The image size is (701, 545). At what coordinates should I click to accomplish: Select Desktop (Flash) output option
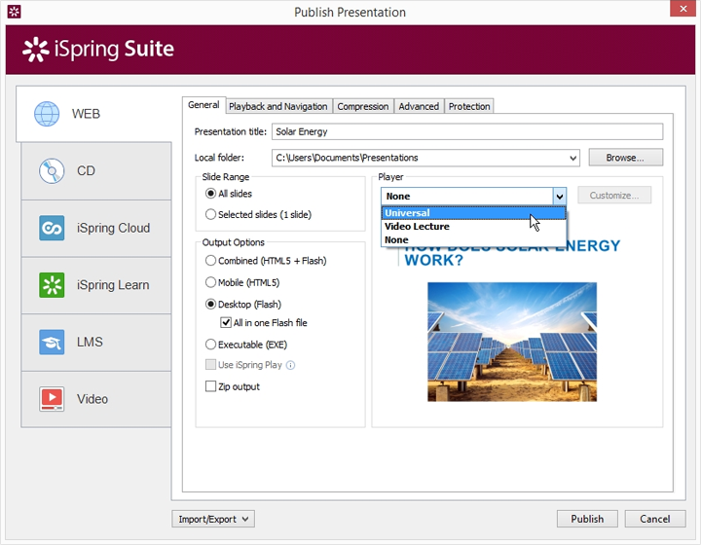210,305
